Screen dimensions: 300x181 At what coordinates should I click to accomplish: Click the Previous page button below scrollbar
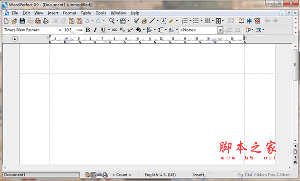(295, 146)
